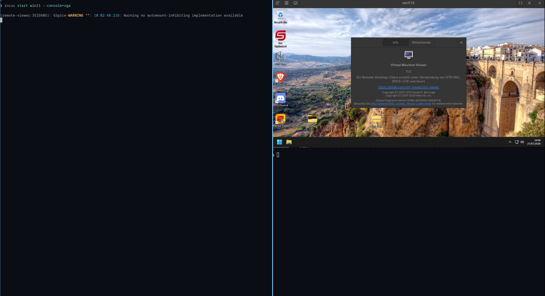
Task: Click the 'Copyright (C) 2007-2020 Red Hat, Inc.' line
Action: tap(408, 96)
